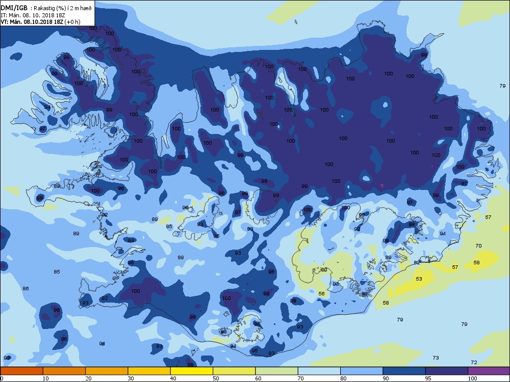This screenshot has width=510, height=382.
Task: Click the map humidity value 56
Action: click(x=321, y=294)
